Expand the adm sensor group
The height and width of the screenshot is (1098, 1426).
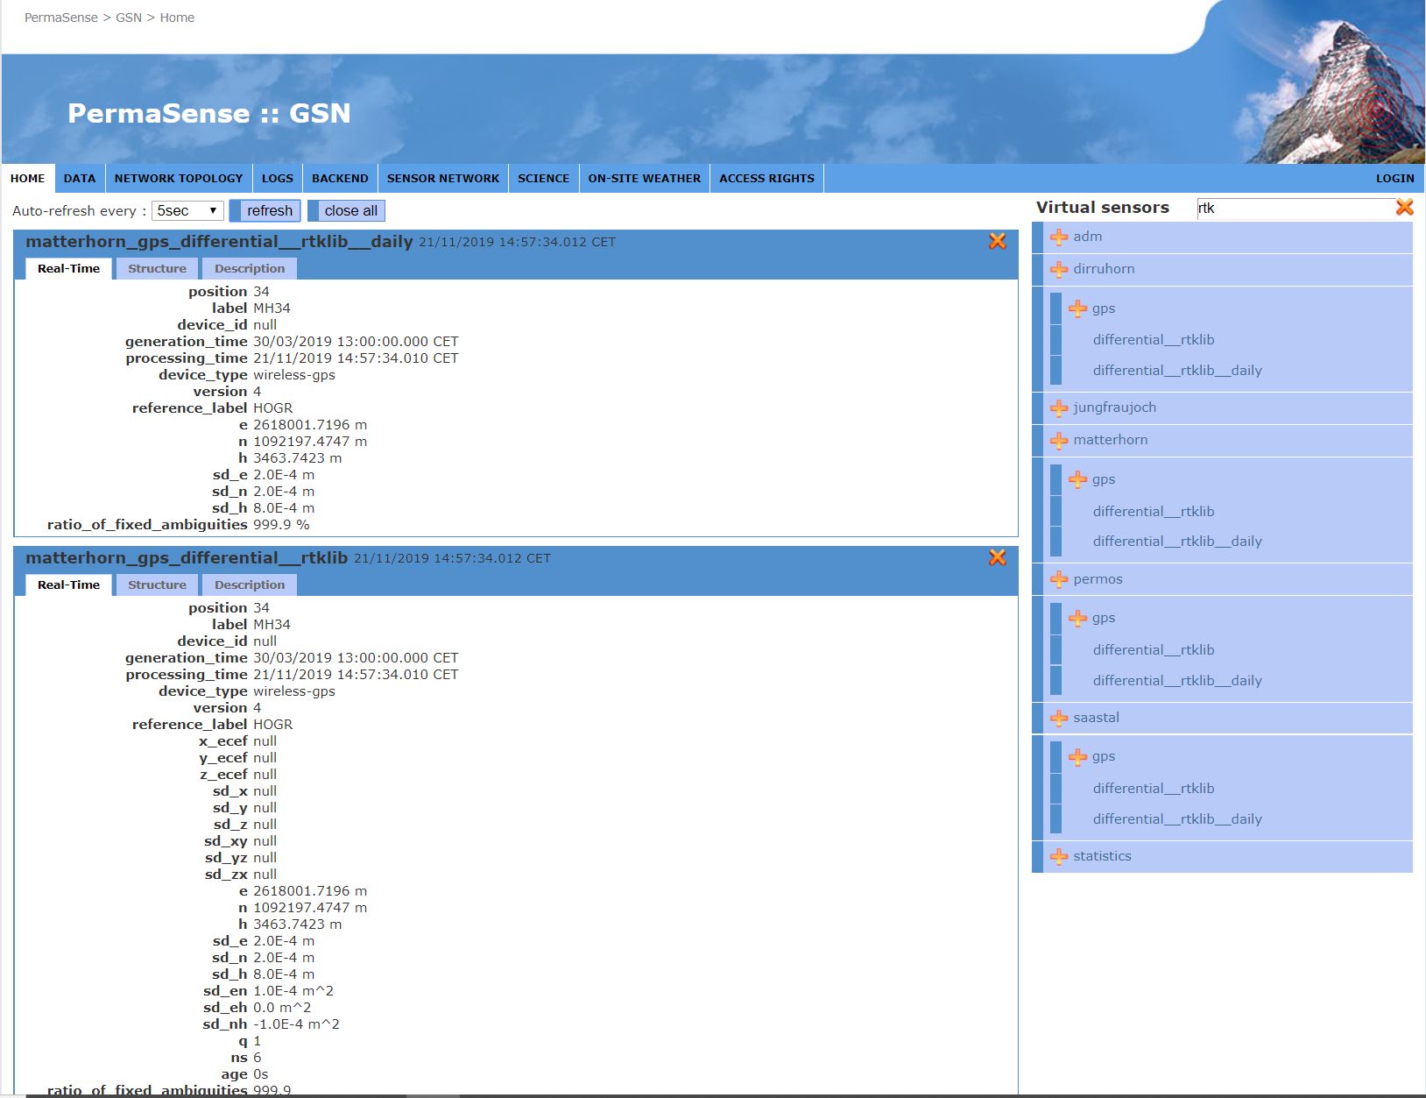1059,237
